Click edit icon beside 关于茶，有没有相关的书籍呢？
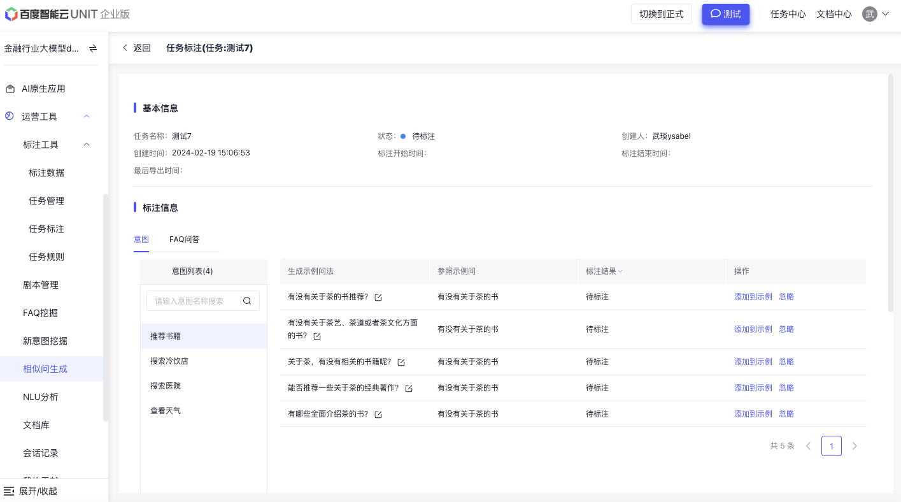This screenshot has width=901, height=502. click(401, 362)
